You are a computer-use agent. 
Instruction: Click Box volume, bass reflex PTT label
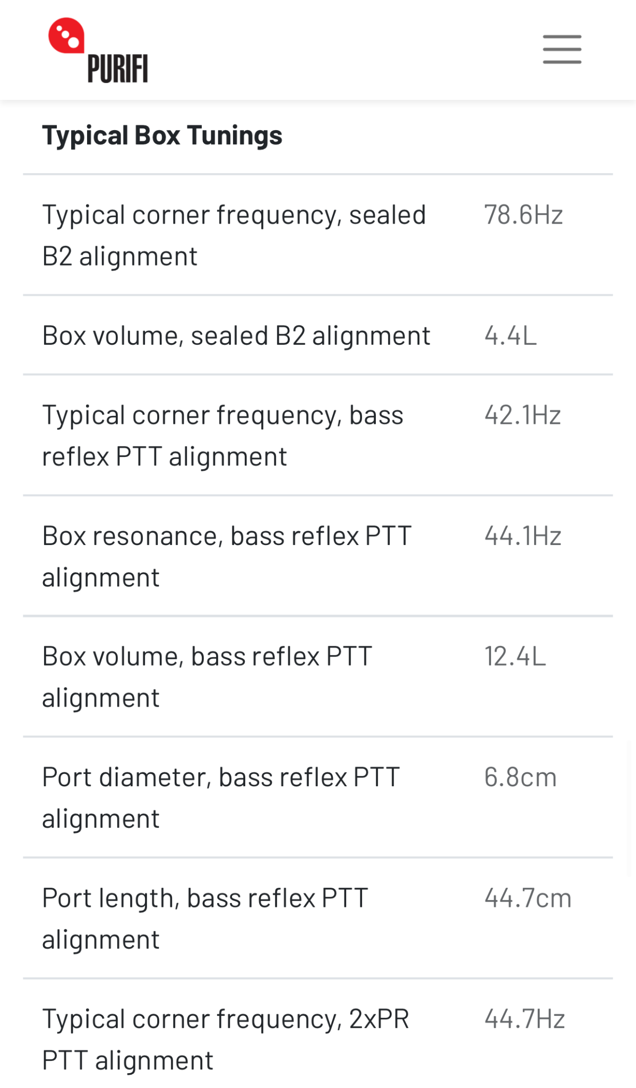207,677
